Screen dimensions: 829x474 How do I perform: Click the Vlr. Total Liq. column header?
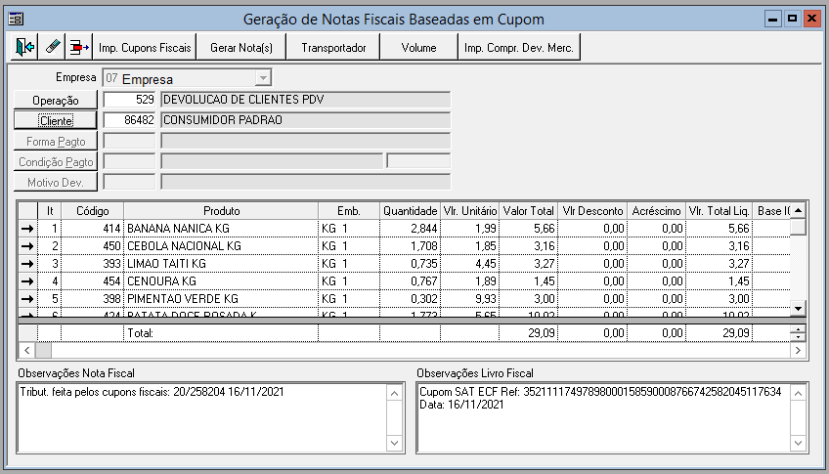pyautogui.click(x=720, y=211)
